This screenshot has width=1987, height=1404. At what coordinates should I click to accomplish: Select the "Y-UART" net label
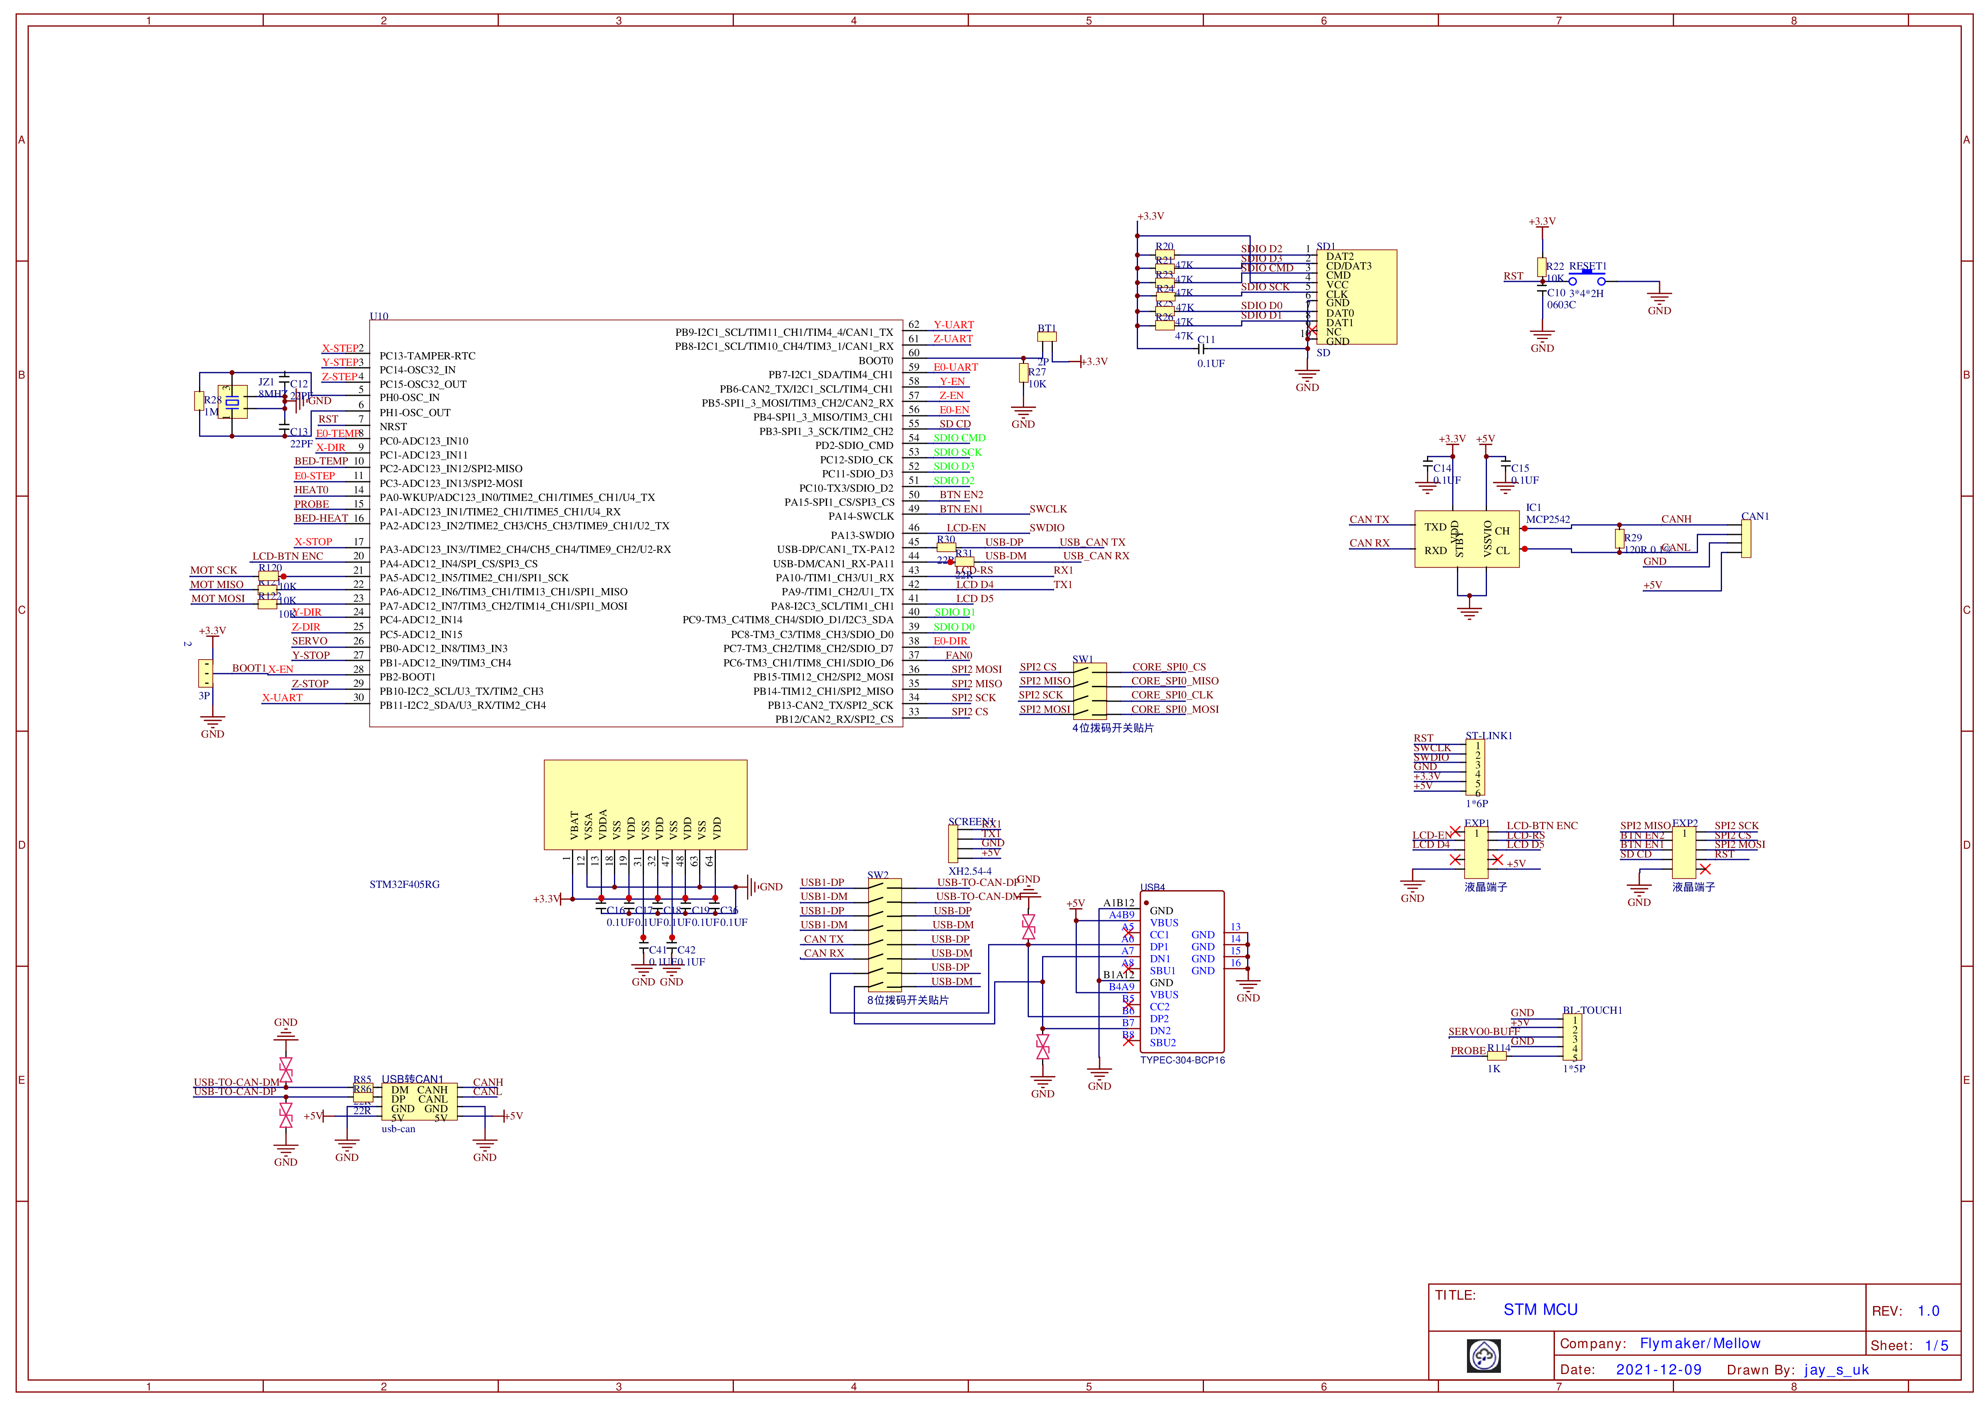[954, 325]
